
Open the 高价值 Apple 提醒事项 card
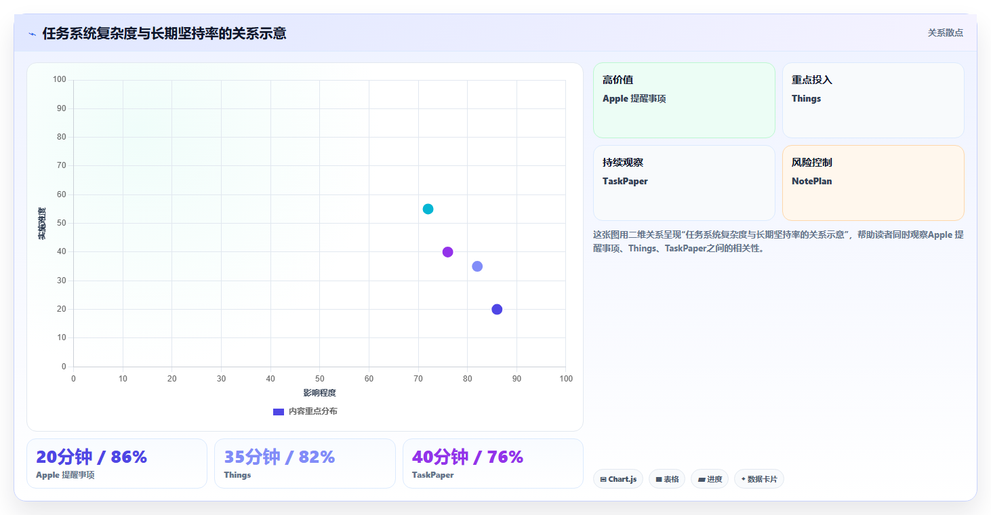(684, 100)
